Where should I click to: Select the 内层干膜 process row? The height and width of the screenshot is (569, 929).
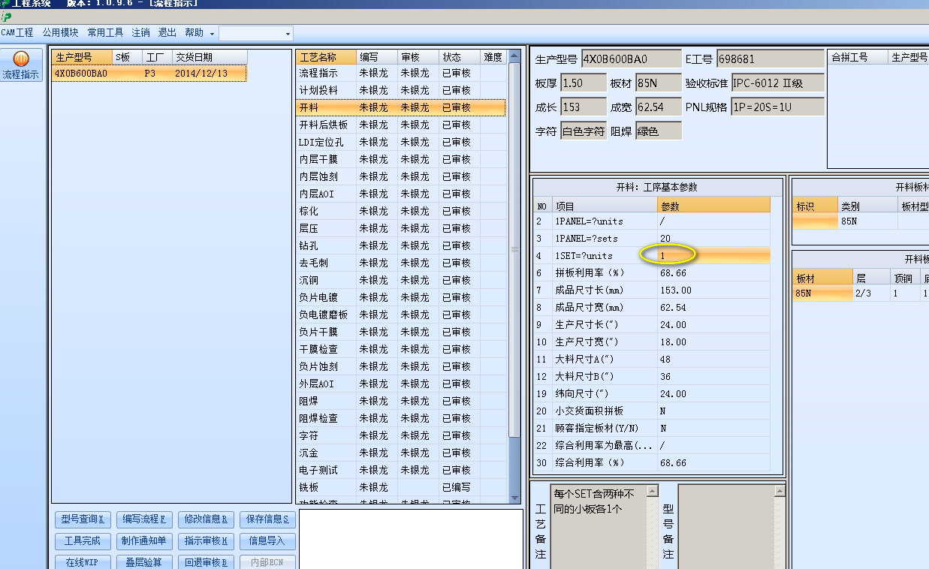coord(402,159)
